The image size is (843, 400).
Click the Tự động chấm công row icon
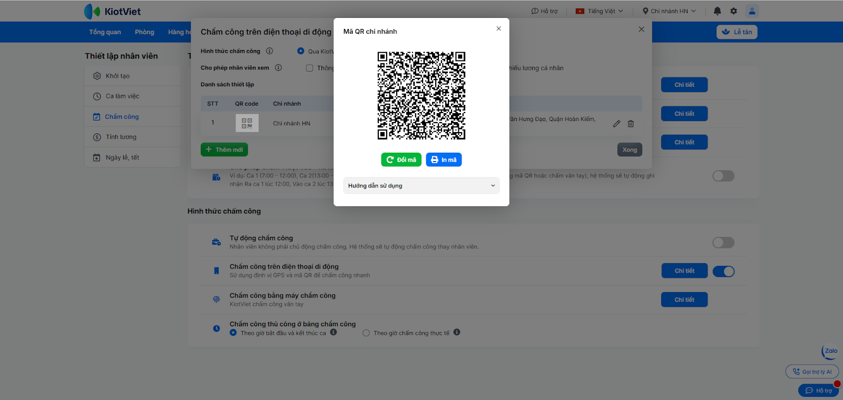[x=216, y=242]
